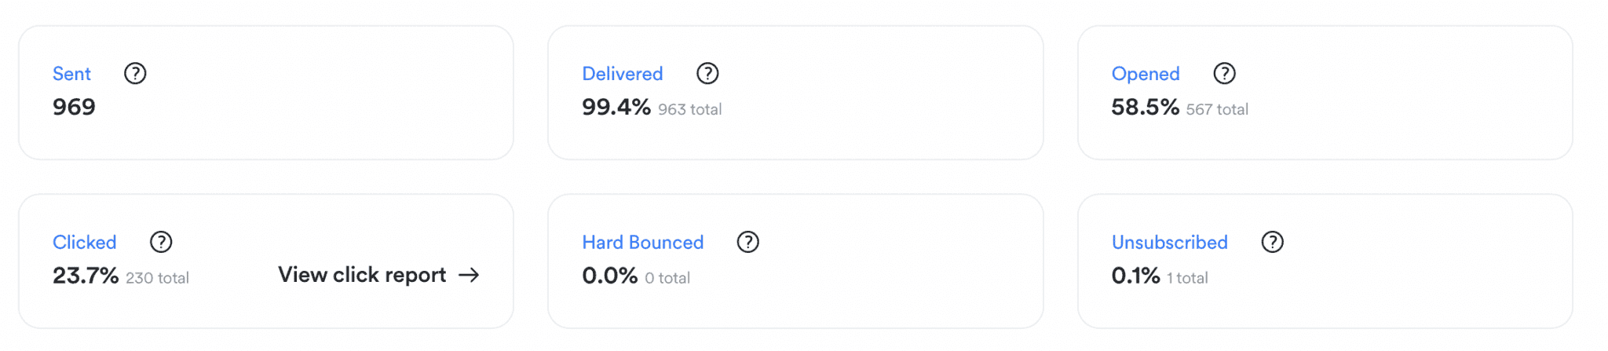Viewport: 1608px width, 351px height.
Task: Click the 99.4% delivered rate
Action: click(x=616, y=107)
